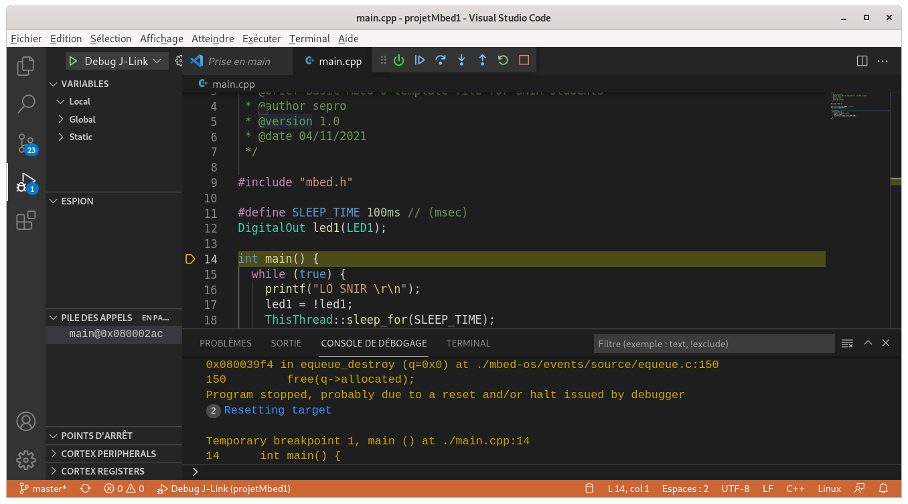Open Run and Debug view icon
The height and width of the screenshot is (504, 908).
(26, 182)
